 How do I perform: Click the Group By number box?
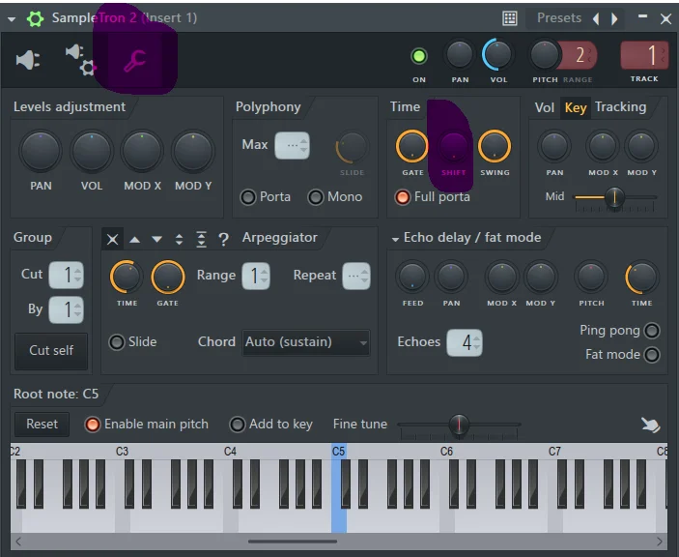coord(67,309)
